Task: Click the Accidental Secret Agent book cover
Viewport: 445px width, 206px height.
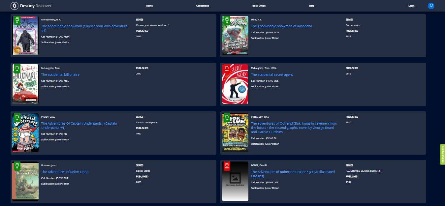Action: click(235, 84)
